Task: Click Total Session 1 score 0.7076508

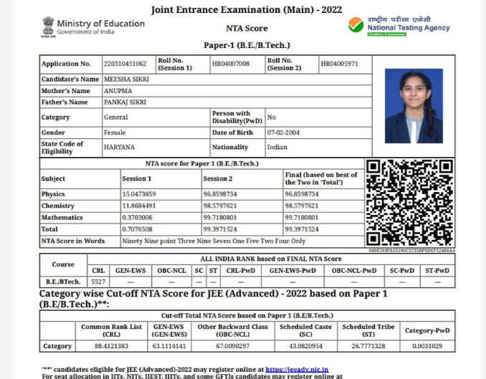Action: point(138,230)
